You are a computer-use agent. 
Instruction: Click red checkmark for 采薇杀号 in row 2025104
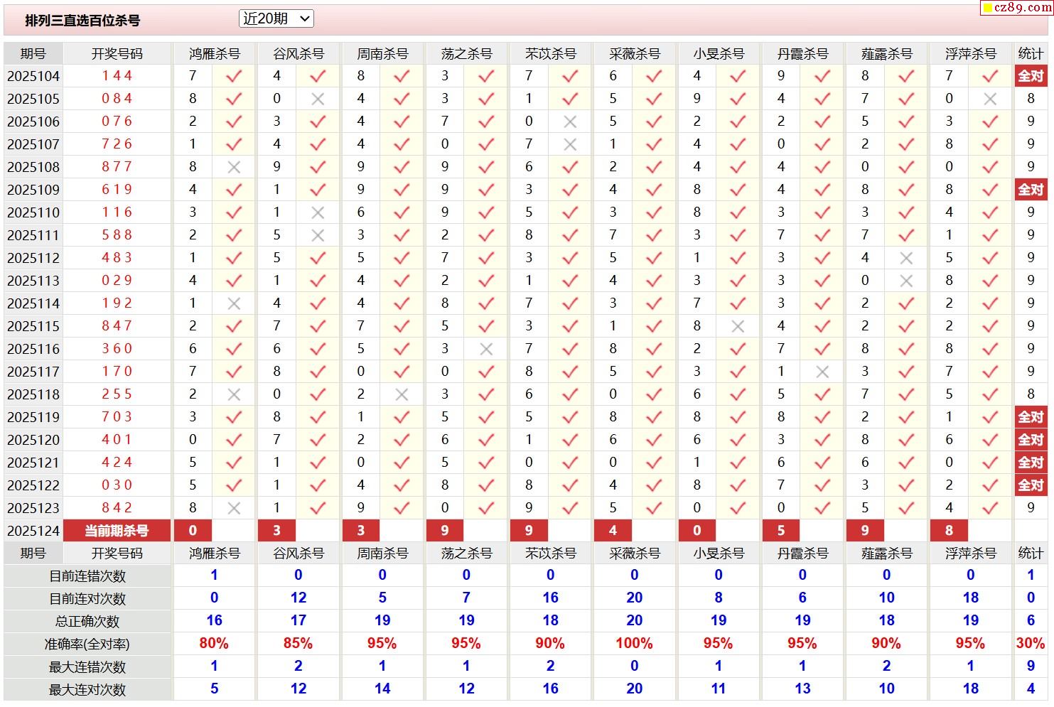654,76
